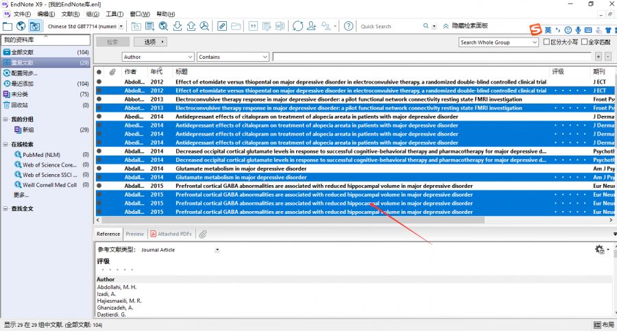
Task: Click the Share Library person-plus icon
Action: pos(311,26)
